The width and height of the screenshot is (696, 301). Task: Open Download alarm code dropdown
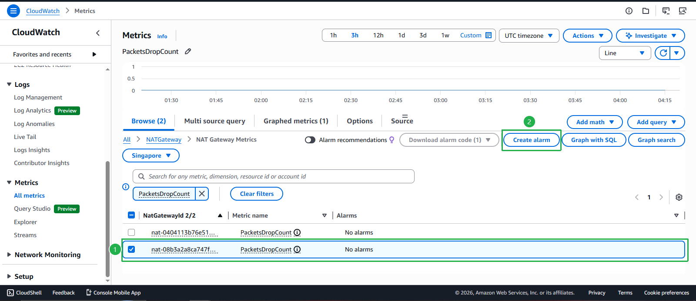tap(449, 140)
